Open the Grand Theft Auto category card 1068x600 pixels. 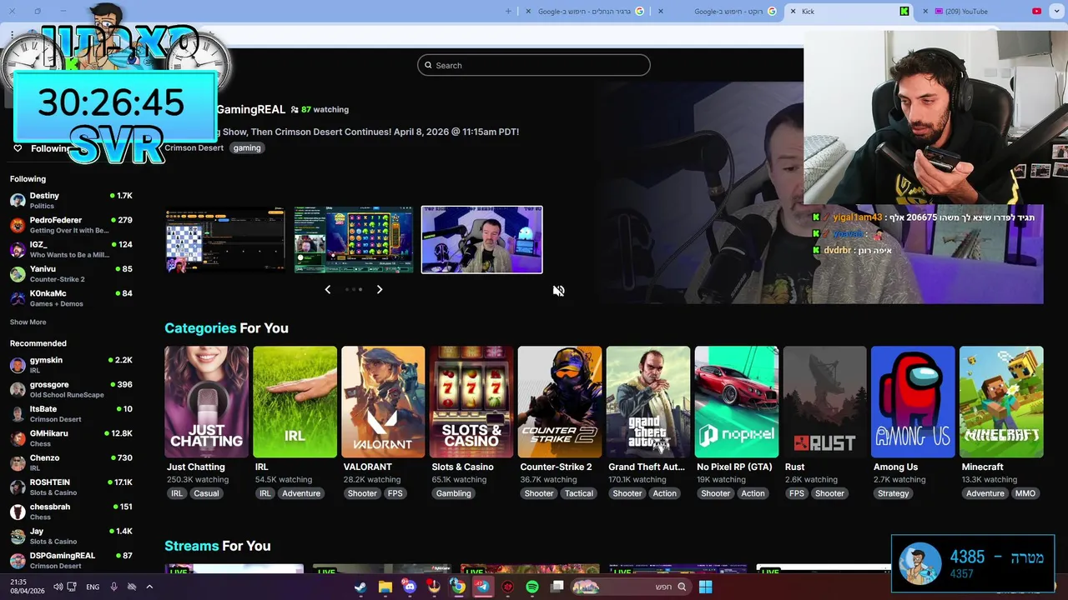(648, 402)
